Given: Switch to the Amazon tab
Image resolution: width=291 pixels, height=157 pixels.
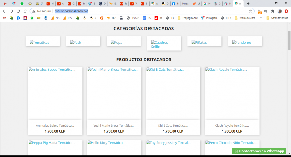Looking at the screenshot, I should coord(165,3).
